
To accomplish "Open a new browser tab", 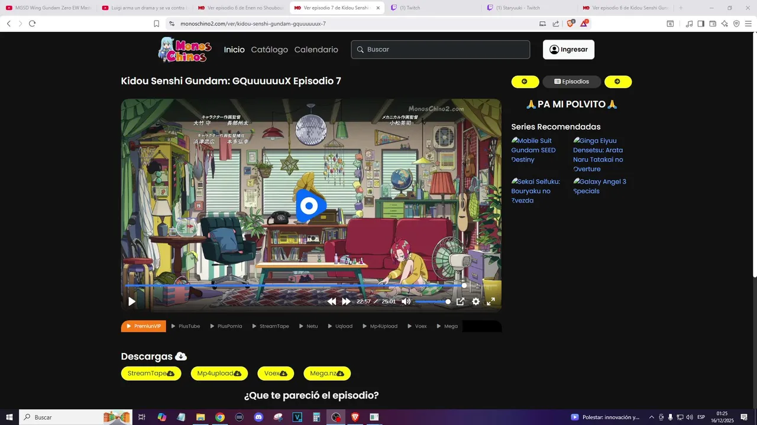I will pyautogui.click(x=681, y=8).
